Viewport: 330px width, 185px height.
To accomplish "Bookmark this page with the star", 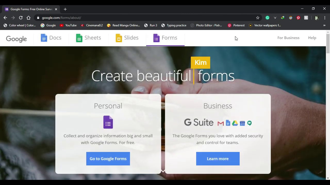I will click(x=258, y=18).
